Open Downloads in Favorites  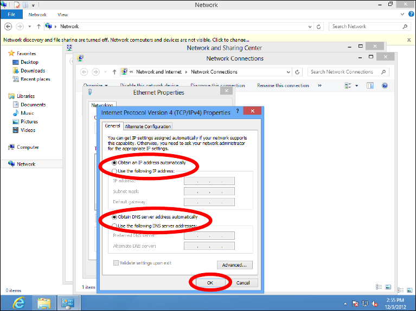click(33, 71)
